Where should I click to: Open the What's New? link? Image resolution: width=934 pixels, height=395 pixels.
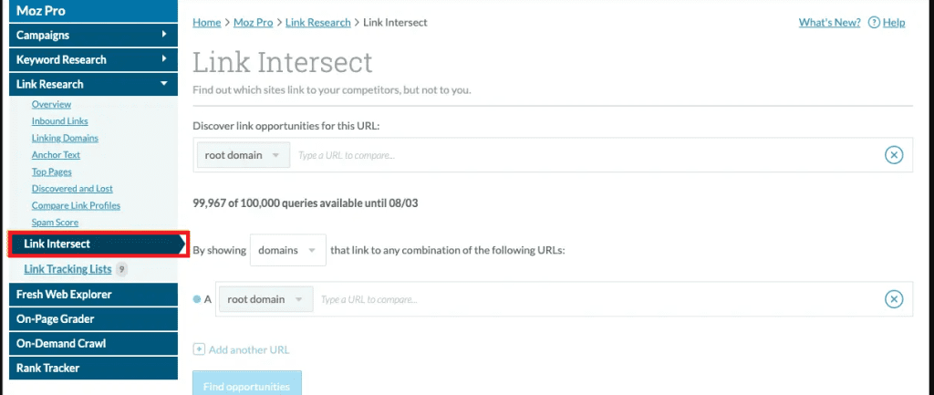[829, 23]
